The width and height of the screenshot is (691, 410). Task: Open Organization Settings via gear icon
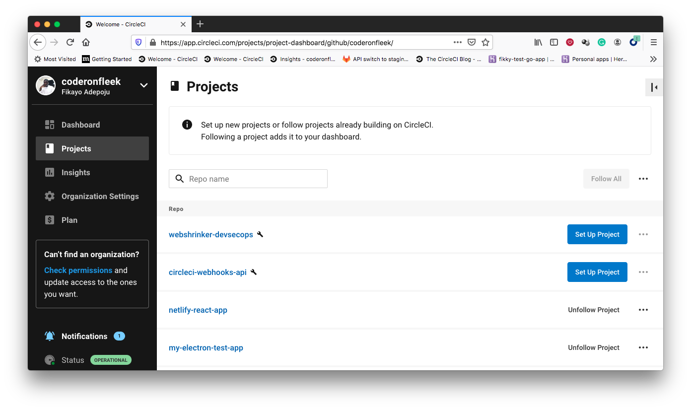(49, 196)
